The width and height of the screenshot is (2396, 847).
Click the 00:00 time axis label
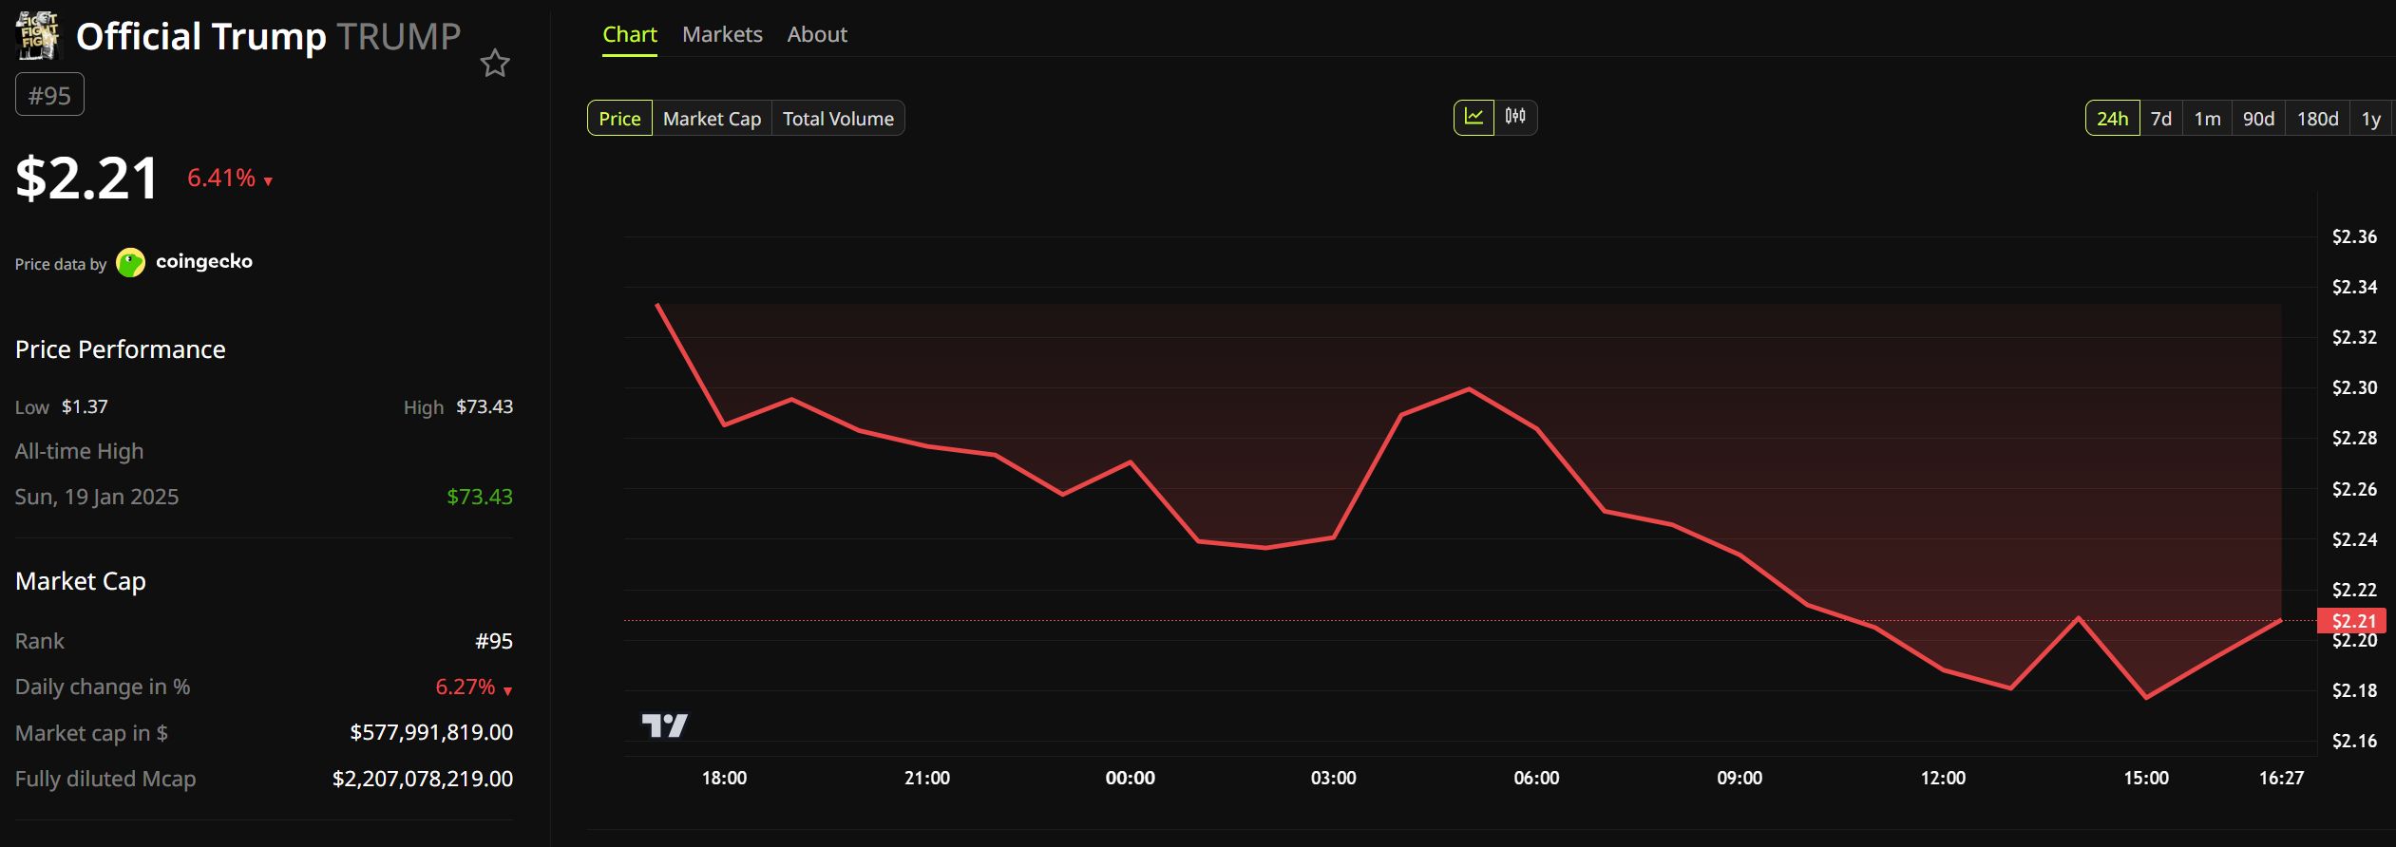pyautogui.click(x=1131, y=778)
